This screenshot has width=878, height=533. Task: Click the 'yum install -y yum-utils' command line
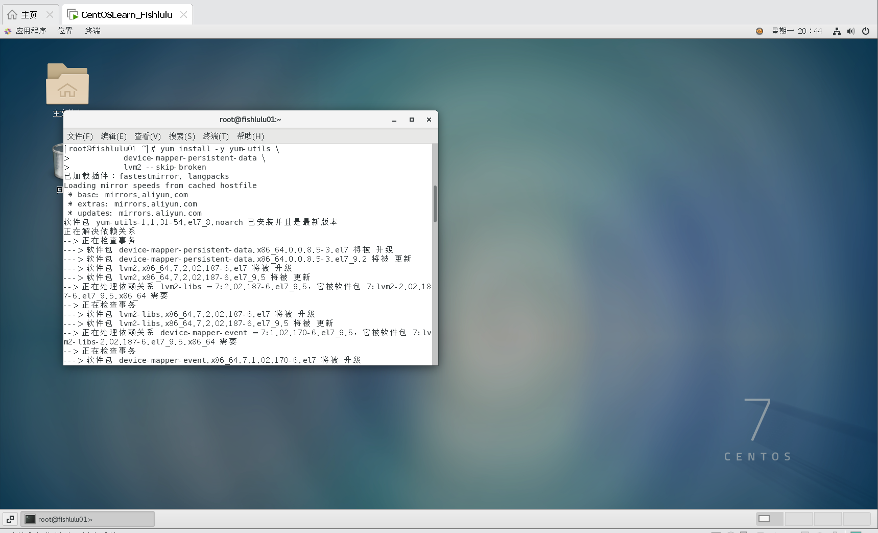[172, 149]
